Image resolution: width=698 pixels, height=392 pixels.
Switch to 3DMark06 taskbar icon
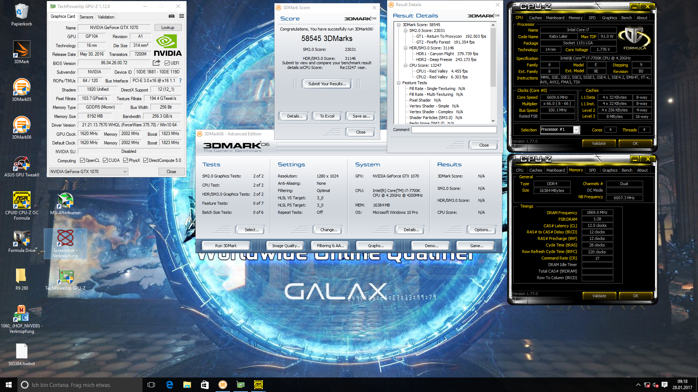222,385
